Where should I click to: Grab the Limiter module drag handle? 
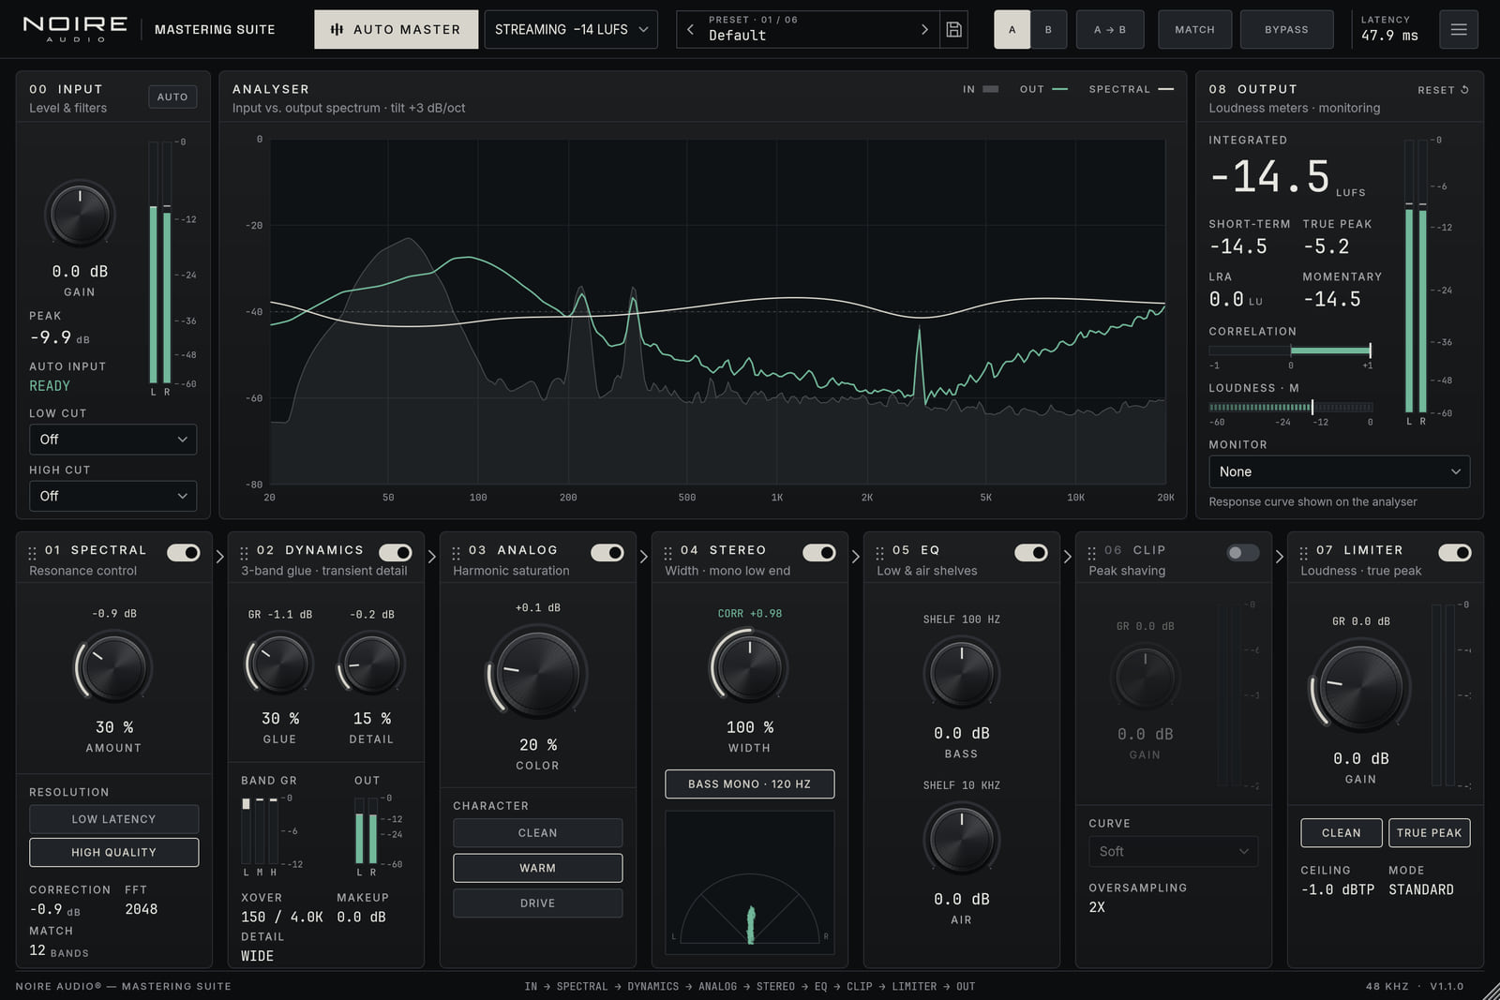pyautogui.click(x=1304, y=553)
